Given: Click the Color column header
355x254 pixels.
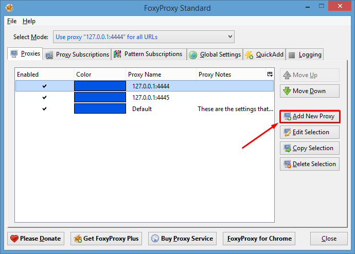Looking at the screenshot, I should tap(100, 75).
